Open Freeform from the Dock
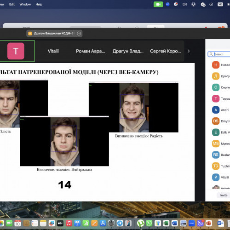Screen dimensions: 230x230 [x=52, y=223]
